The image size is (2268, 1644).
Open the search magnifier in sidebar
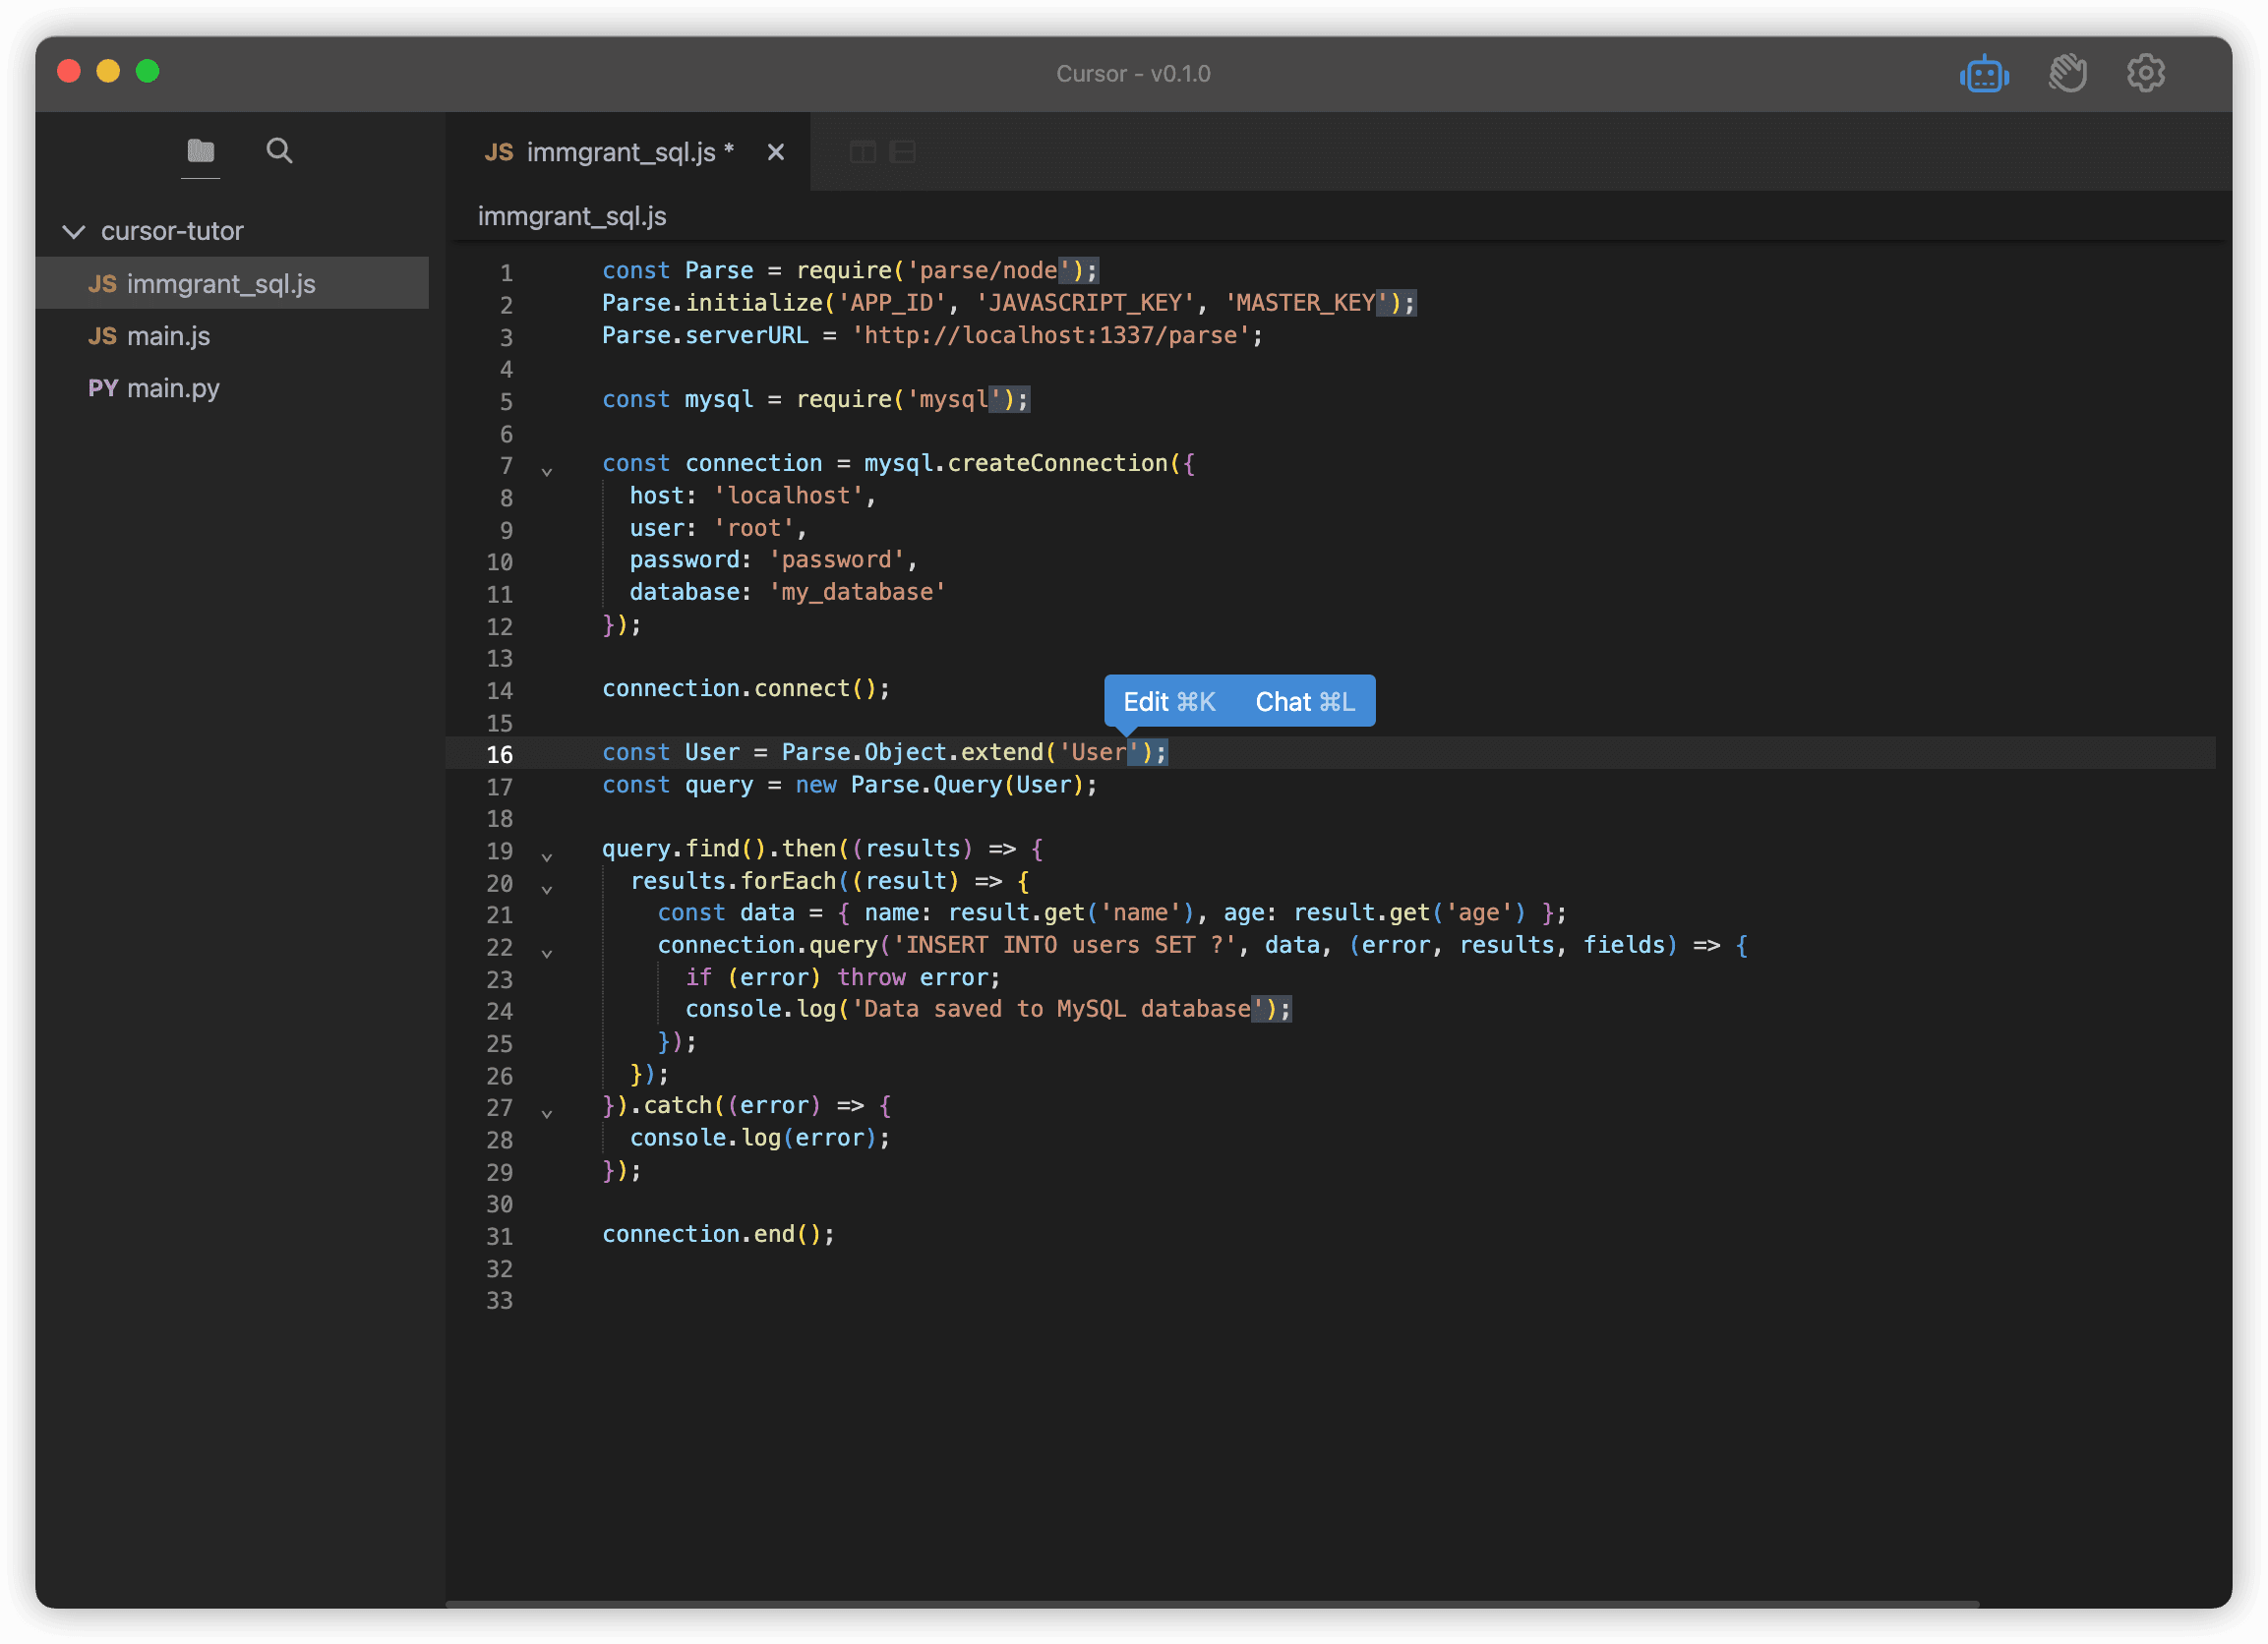(279, 151)
